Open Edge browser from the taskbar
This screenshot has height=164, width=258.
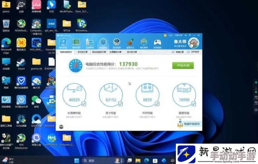point(146,161)
